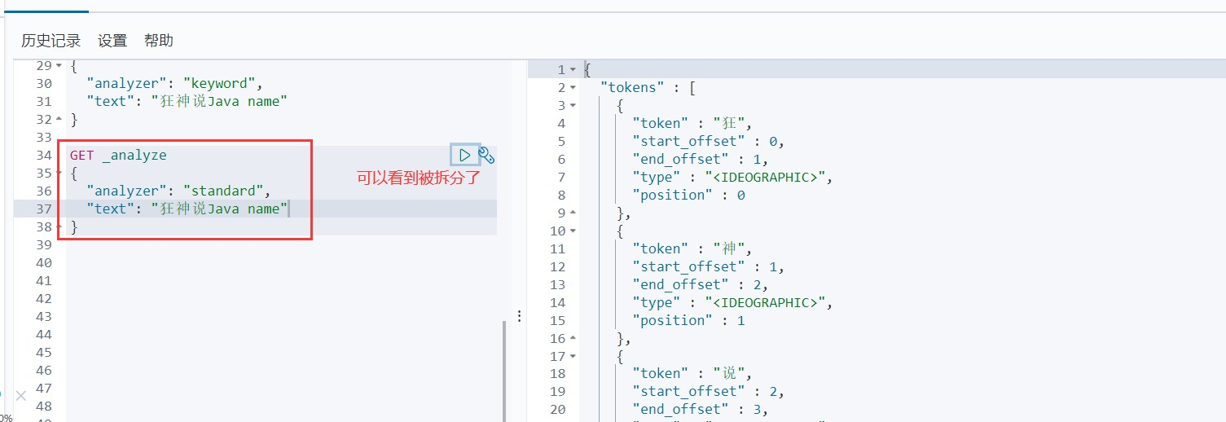Collapse the root object at response line 1
This screenshot has width=1226, height=422.
point(573,70)
